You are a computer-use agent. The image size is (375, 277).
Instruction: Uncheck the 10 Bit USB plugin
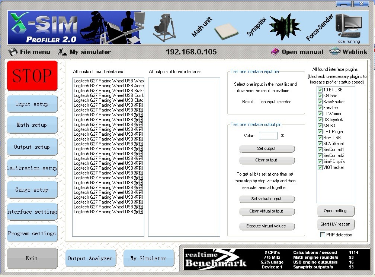pyautogui.click(x=320, y=90)
